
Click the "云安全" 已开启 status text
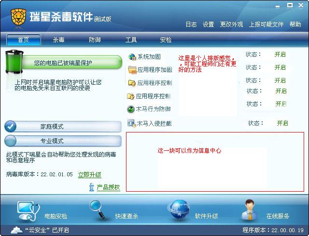[47, 230]
